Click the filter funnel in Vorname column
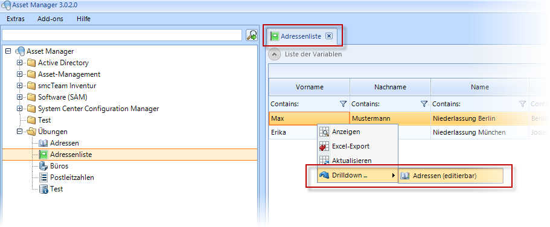 pyautogui.click(x=343, y=104)
